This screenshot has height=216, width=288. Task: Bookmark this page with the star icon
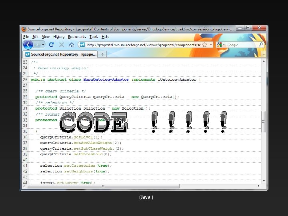coord(205,45)
